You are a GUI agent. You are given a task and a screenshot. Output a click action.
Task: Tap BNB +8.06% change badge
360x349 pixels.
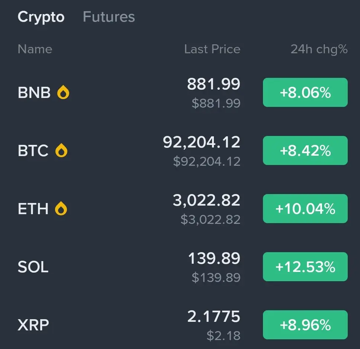(305, 92)
